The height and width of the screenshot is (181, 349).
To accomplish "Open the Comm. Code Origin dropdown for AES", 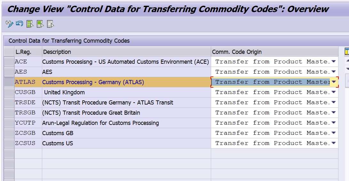I will 333,72.
